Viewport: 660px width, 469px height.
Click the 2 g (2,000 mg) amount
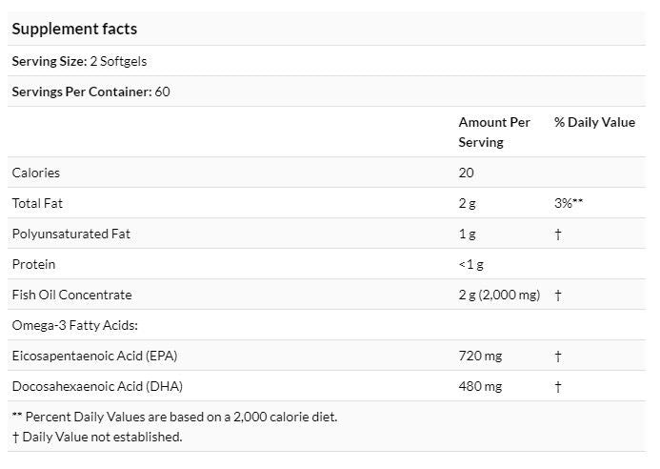pyautogui.click(x=499, y=295)
